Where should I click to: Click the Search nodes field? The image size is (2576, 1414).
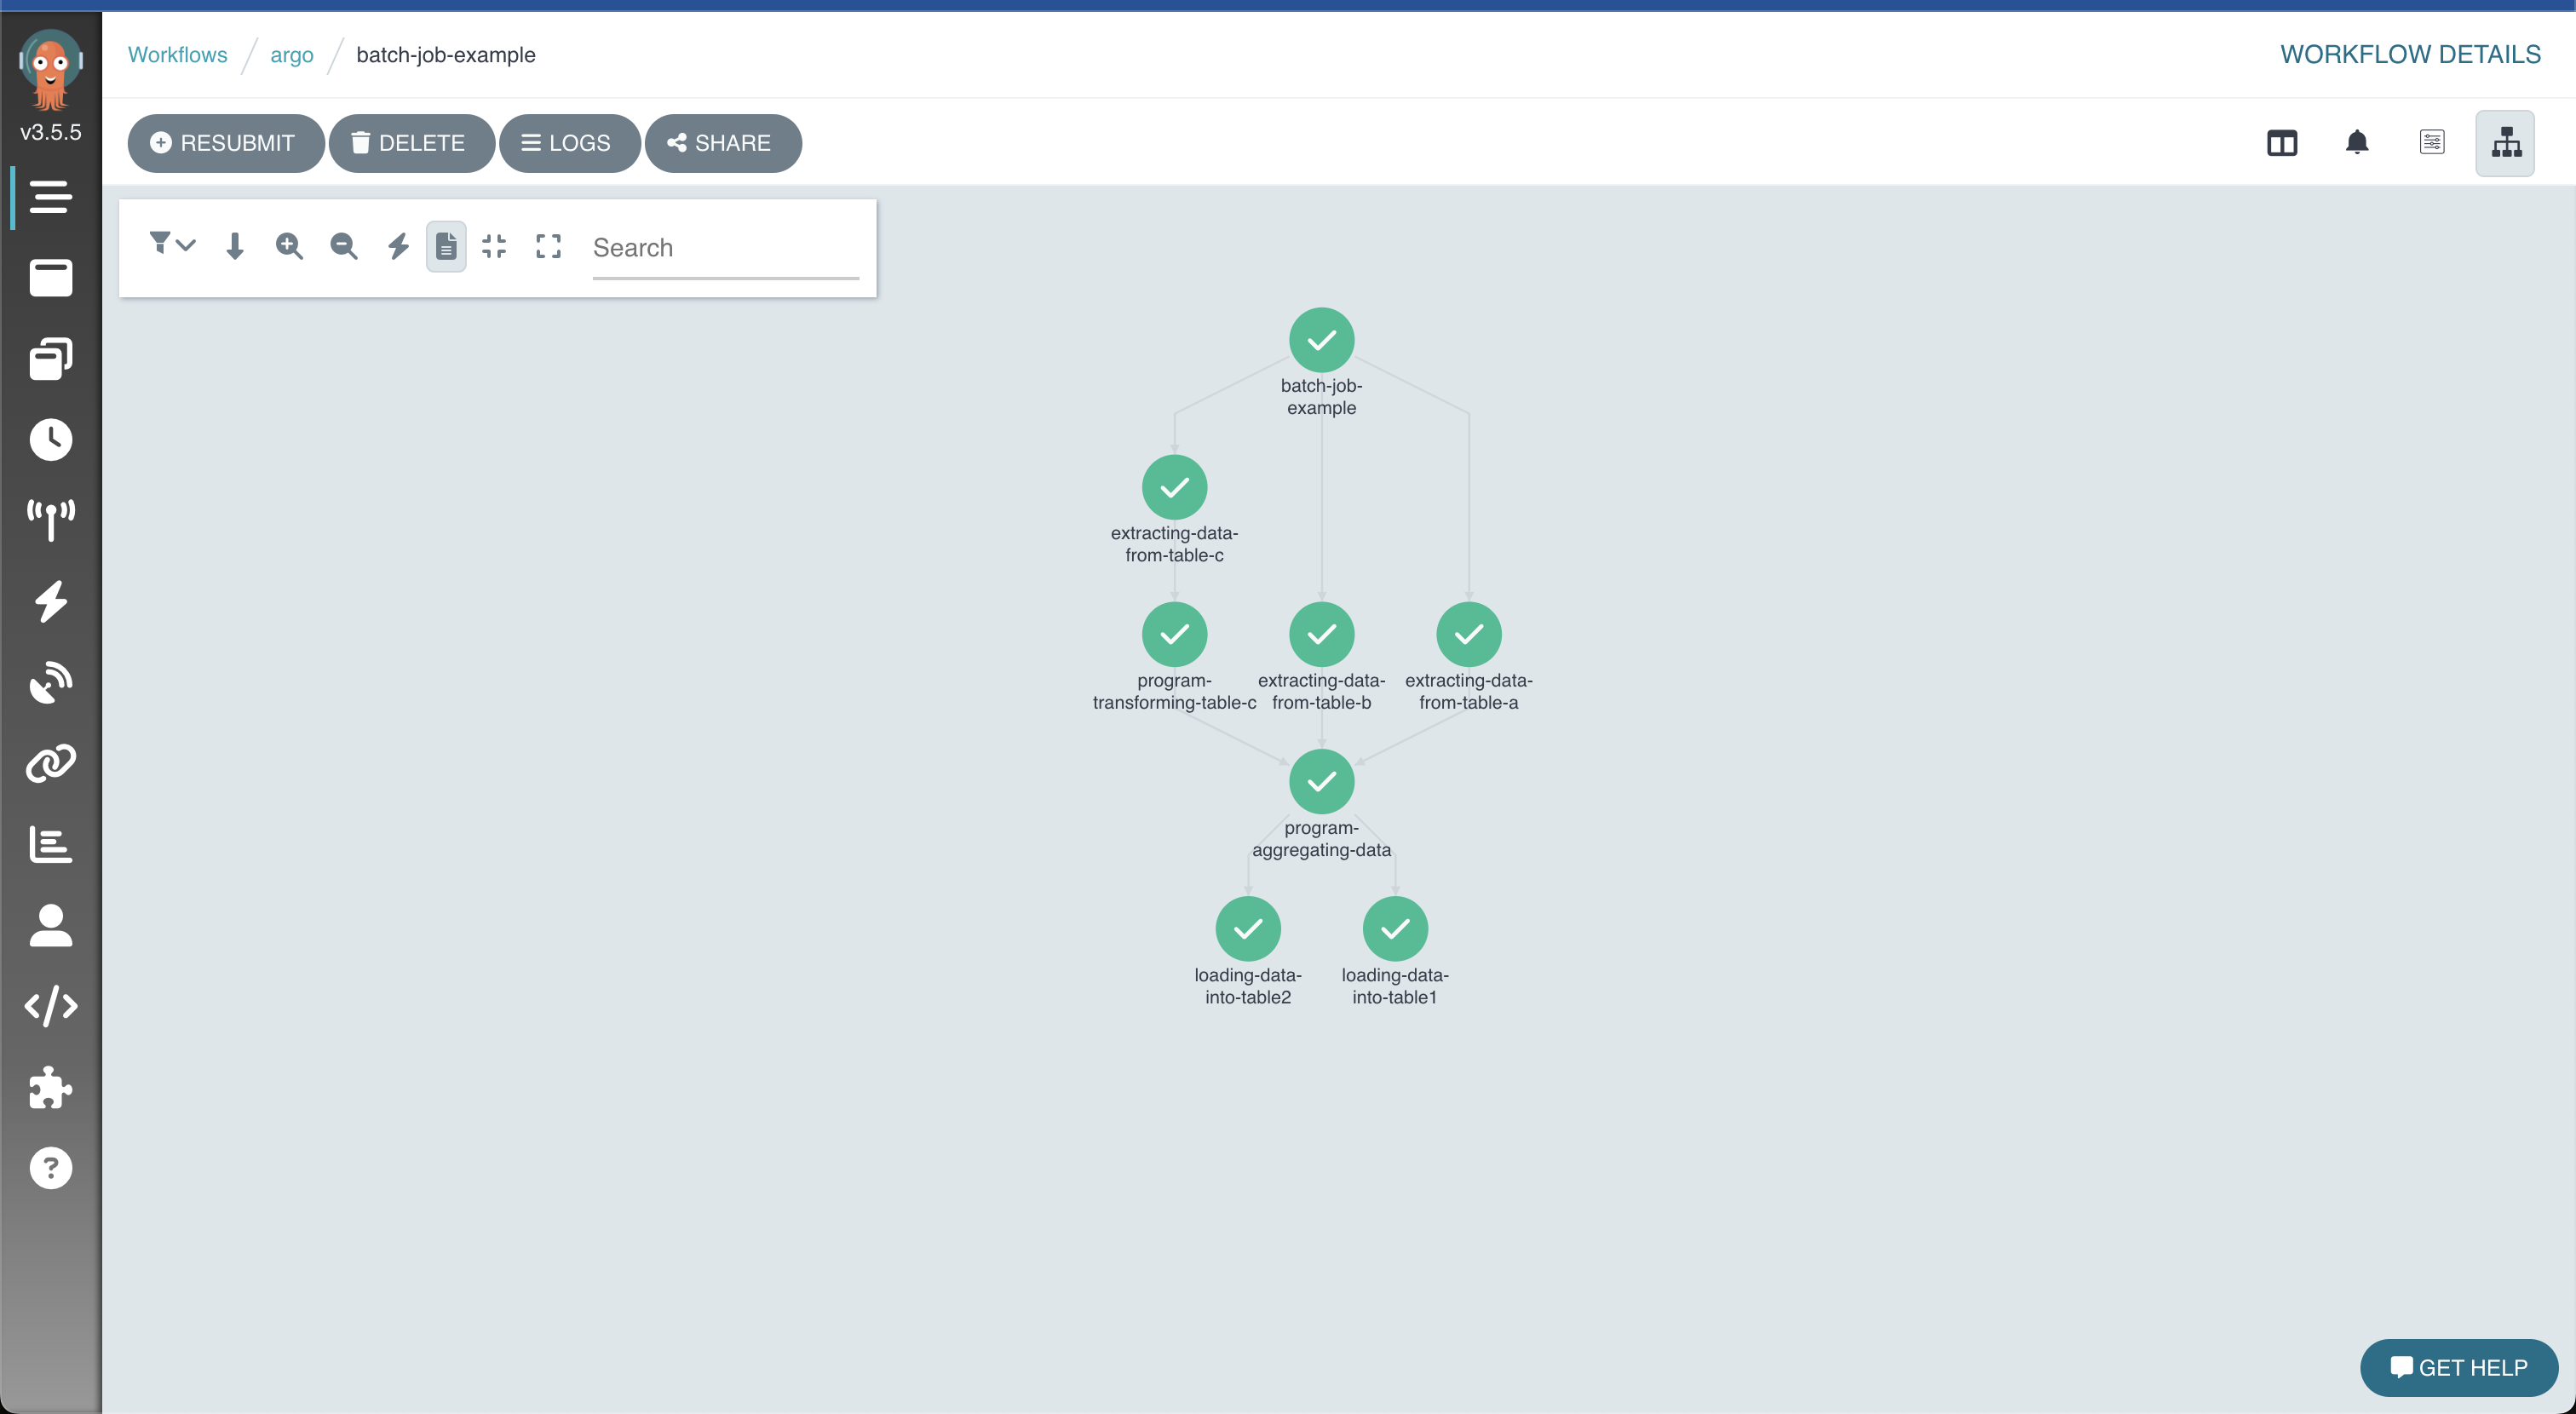(725, 248)
